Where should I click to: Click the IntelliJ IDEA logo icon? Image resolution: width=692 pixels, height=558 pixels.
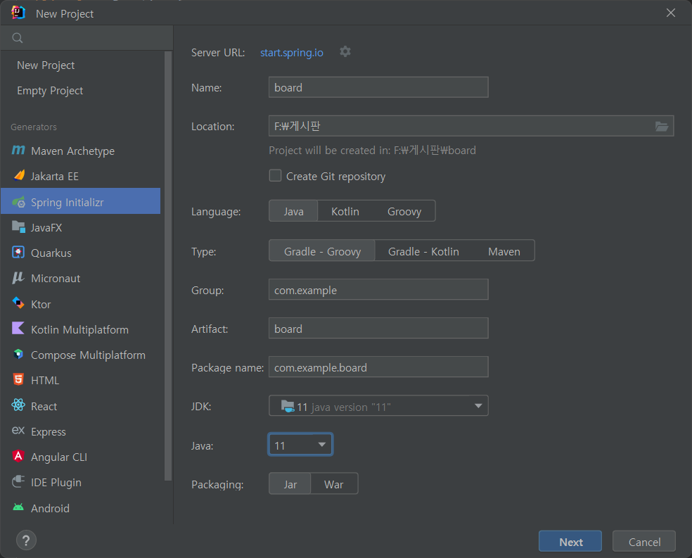[18, 13]
